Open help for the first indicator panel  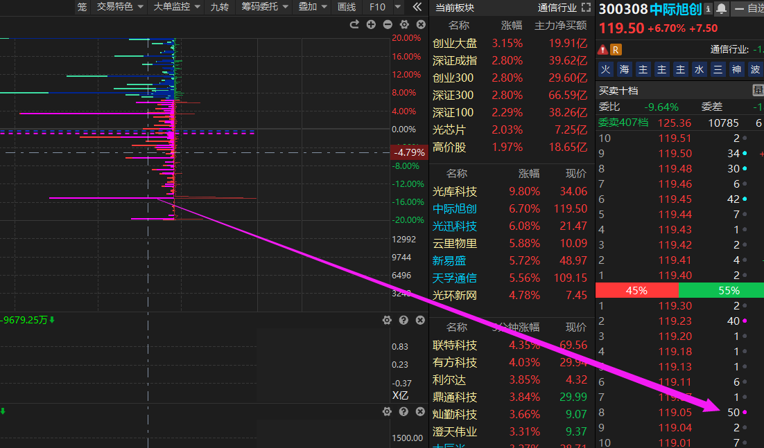(x=403, y=320)
